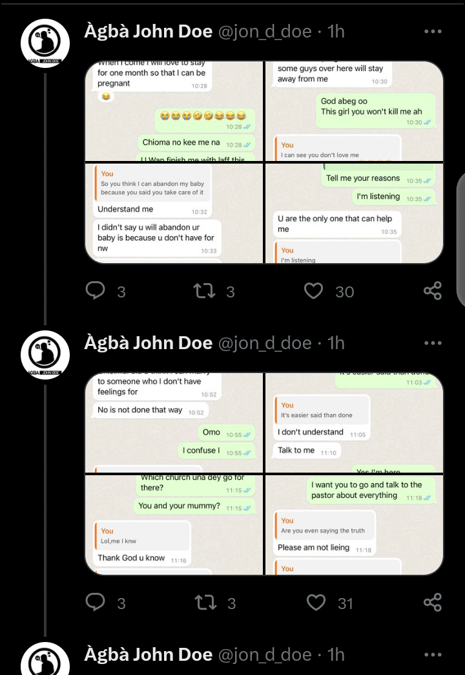Image resolution: width=465 pixels, height=675 pixels.
Task: Open chat image saying 'I confuse I'
Action: tap(174, 423)
